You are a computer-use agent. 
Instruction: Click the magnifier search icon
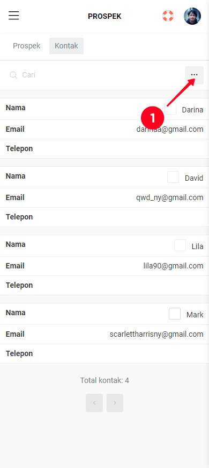13,75
